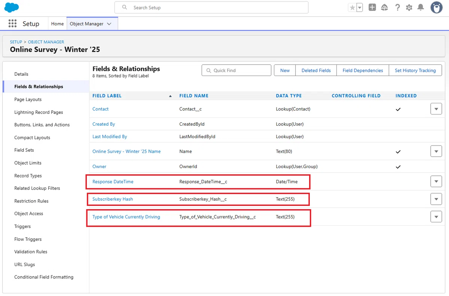
Task: Select the Object Manager tab
Action: click(x=86, y=24)
